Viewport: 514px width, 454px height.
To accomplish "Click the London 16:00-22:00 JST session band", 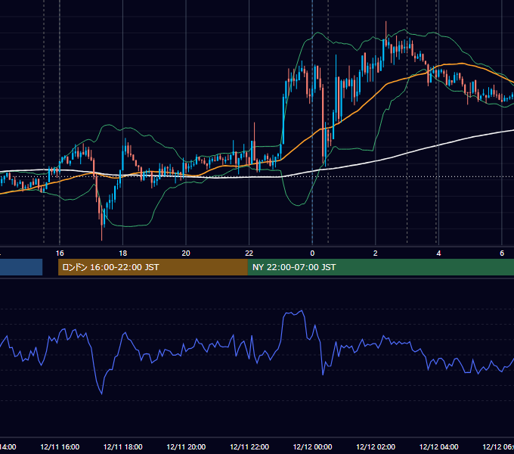I will pyautogui.click(x=153, y=267).
